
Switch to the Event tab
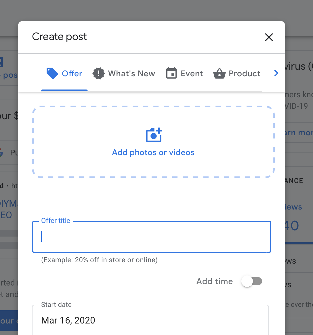coord(184,73)
